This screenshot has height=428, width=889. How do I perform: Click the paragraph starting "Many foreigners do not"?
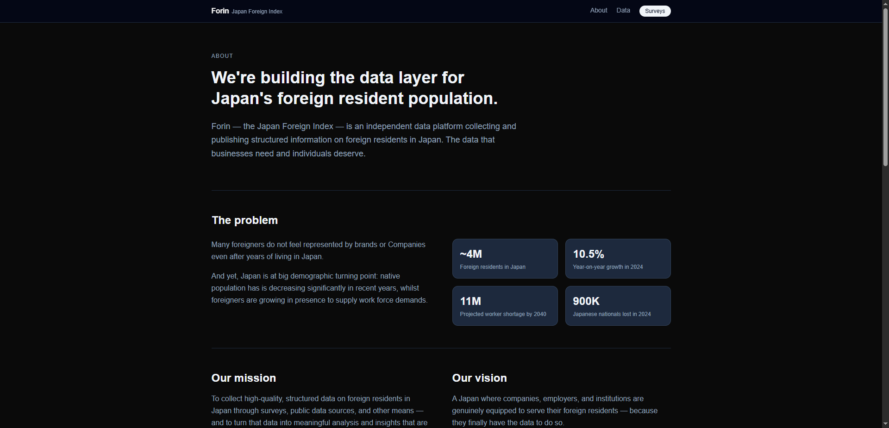pyautogui.click(x=318, y=250)
